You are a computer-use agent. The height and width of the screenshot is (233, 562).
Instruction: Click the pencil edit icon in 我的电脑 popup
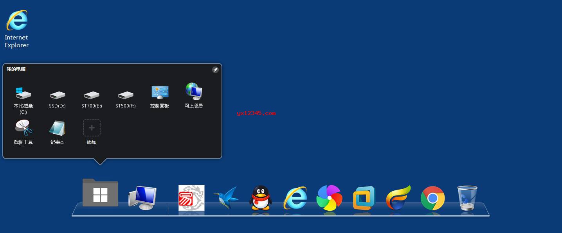(x=215, y=70)
